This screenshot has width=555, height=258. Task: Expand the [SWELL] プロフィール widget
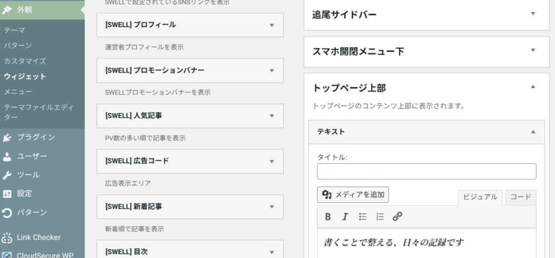coord(272,25)
